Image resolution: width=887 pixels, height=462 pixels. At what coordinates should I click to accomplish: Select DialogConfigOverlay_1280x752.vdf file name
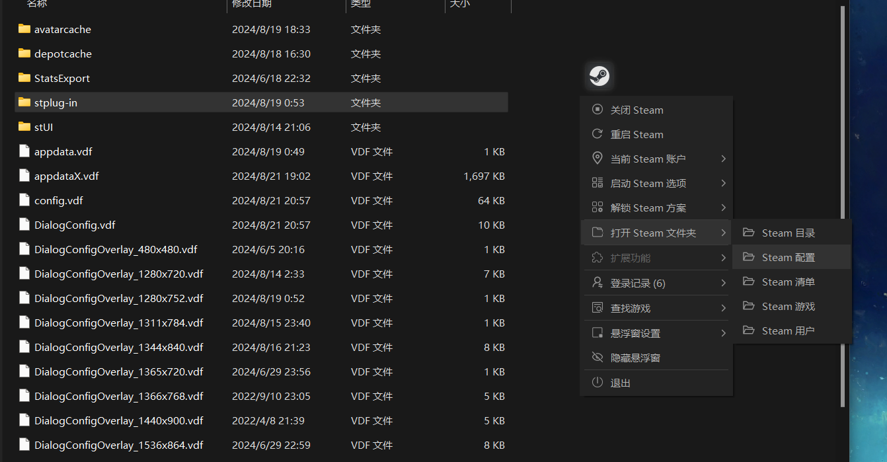pos(119,298)
